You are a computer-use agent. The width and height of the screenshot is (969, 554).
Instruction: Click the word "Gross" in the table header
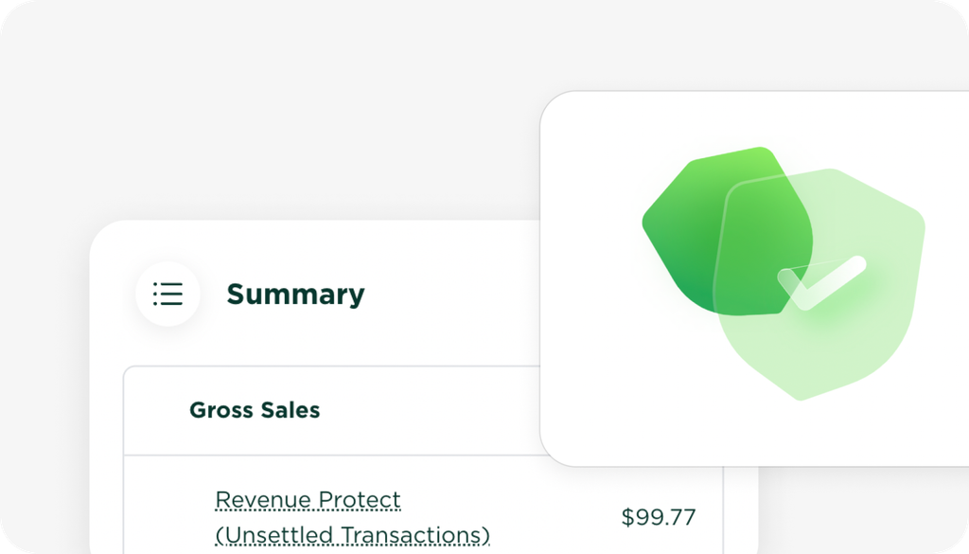tap(221, 410)
